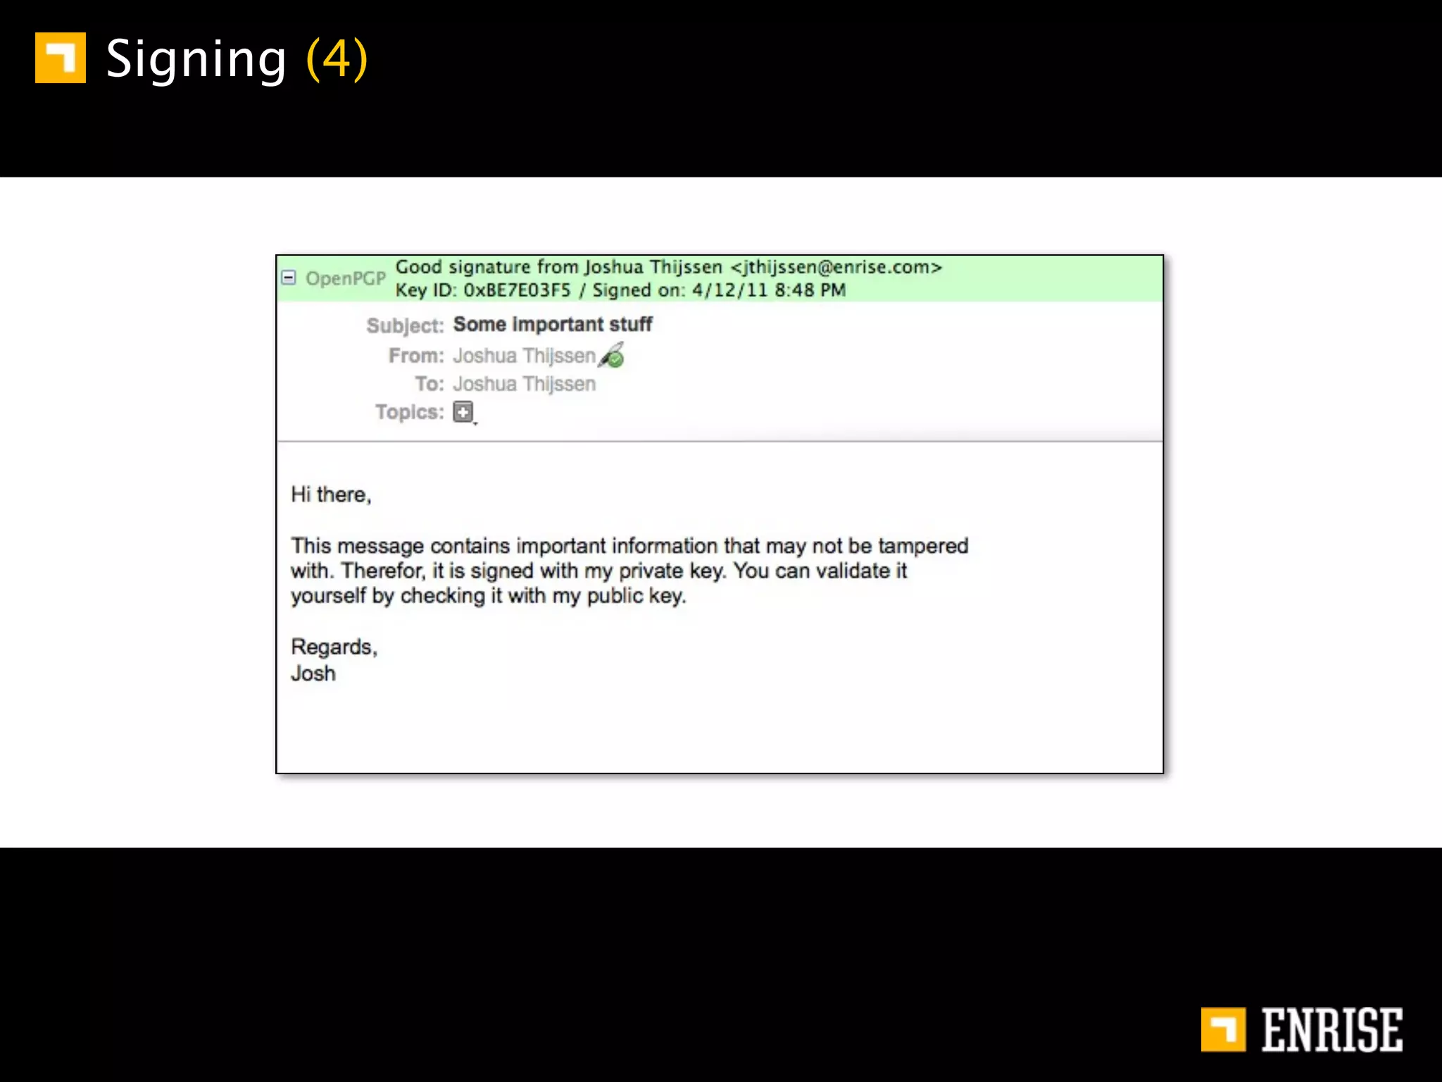The image size is (1442, 1082).
Task: Click the Topics plus icon
Action: tap(463, 411)
